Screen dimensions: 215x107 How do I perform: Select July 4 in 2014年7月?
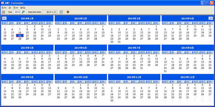[x=149, y=56]
